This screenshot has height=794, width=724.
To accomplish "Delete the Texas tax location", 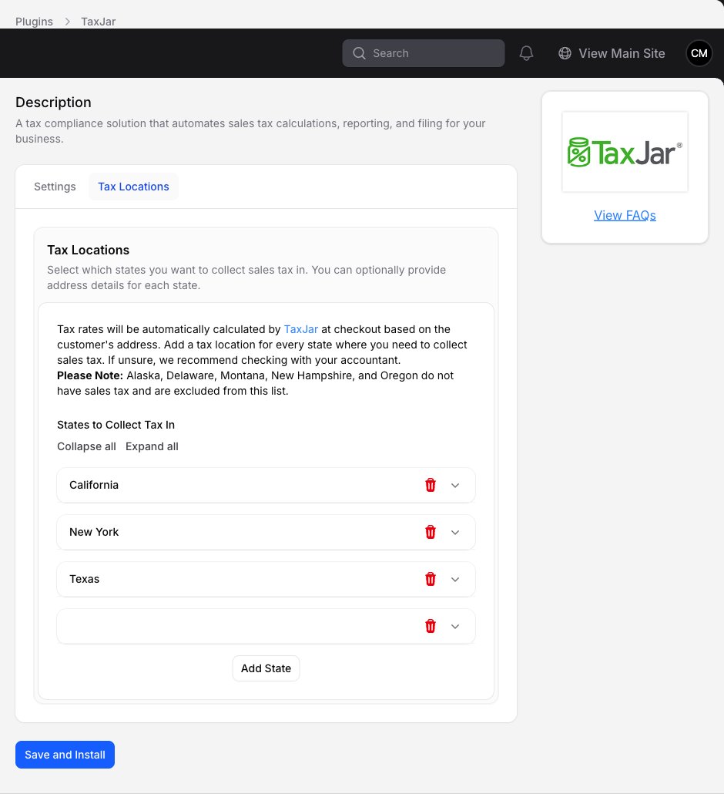I will coord(430,579).
